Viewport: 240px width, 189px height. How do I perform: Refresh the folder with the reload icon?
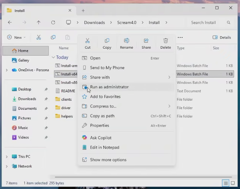53,23
